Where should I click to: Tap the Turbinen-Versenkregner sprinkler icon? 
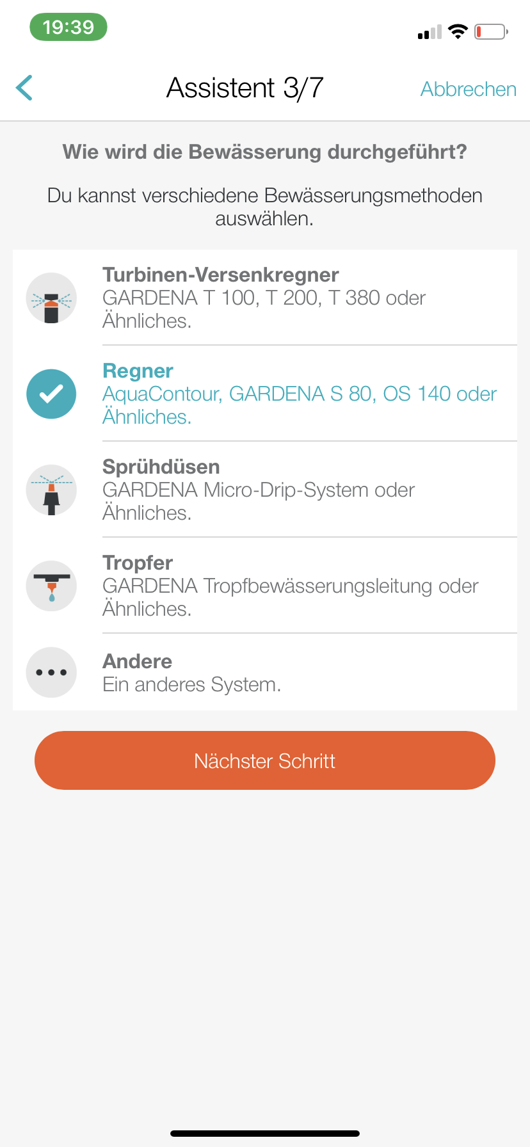(x=51, y=298)
